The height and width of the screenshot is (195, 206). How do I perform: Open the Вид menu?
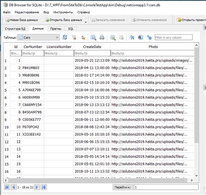tap(46, 12)
